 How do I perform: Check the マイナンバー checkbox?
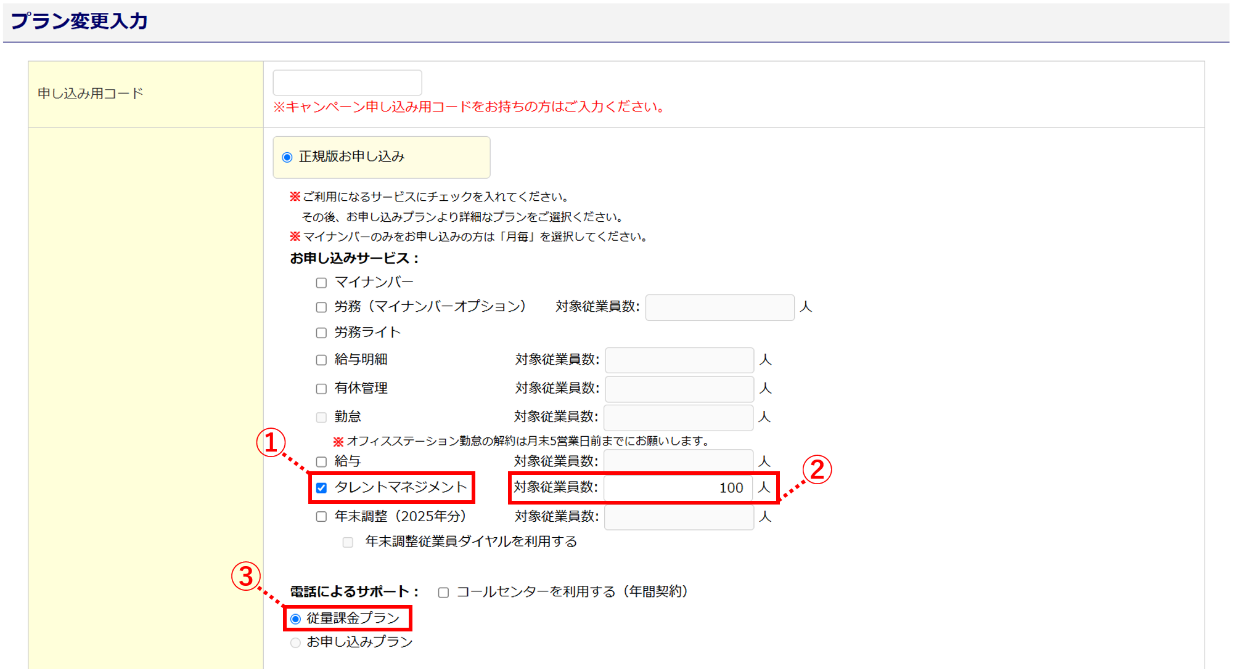point(321,283)
